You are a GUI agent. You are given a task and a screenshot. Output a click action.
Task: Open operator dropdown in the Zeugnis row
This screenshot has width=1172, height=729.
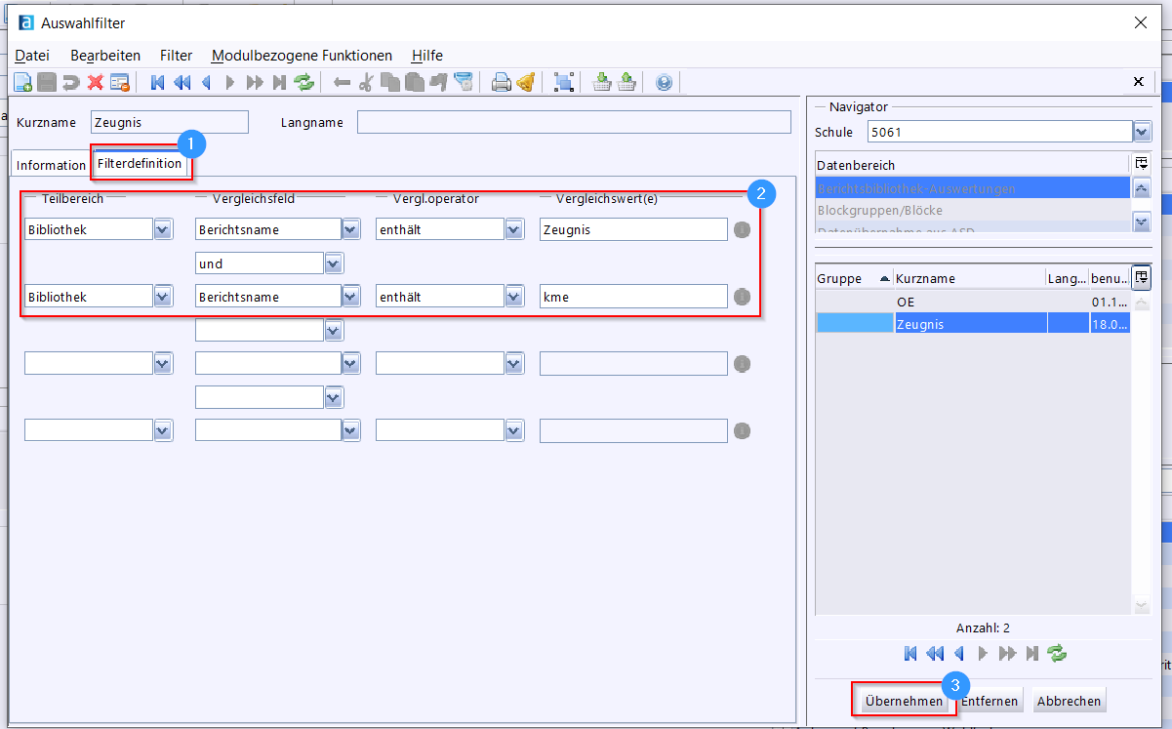514,229
